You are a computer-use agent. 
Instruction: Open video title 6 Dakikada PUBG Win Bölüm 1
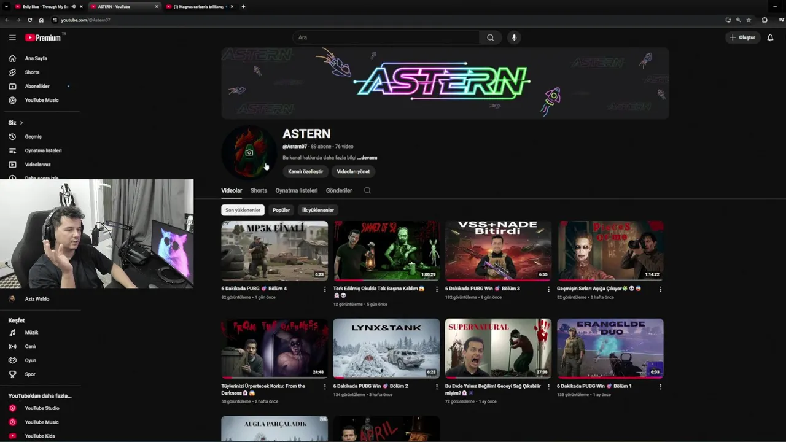(594, 386)
